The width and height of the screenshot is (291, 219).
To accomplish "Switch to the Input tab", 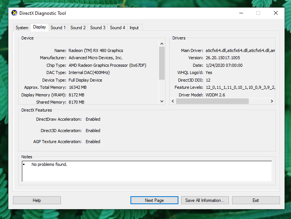I will click(x=134, y=28).
